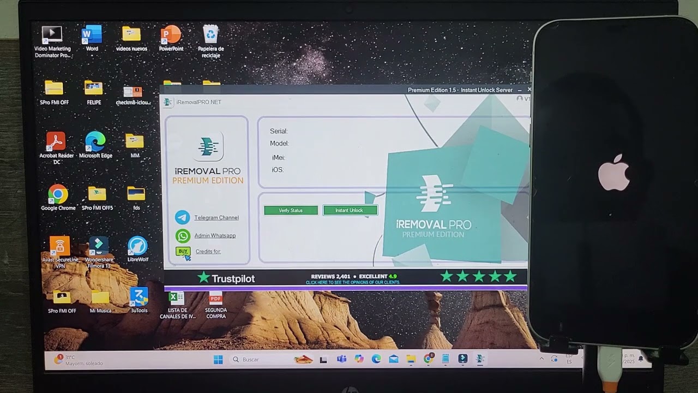
Task: Click the Instant Unlock button
Action: (350, 210)
